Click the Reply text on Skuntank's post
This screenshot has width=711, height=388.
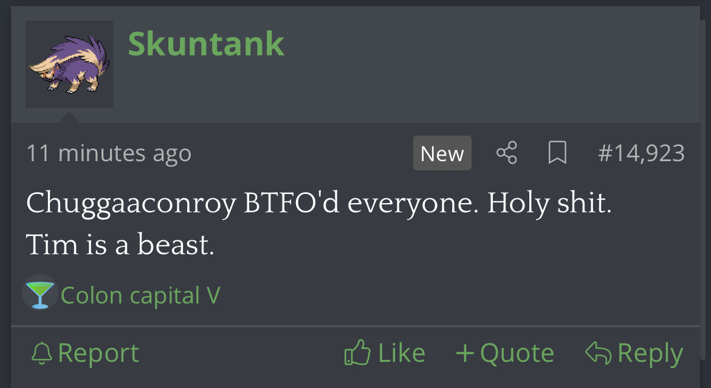(x=650, y=353)
